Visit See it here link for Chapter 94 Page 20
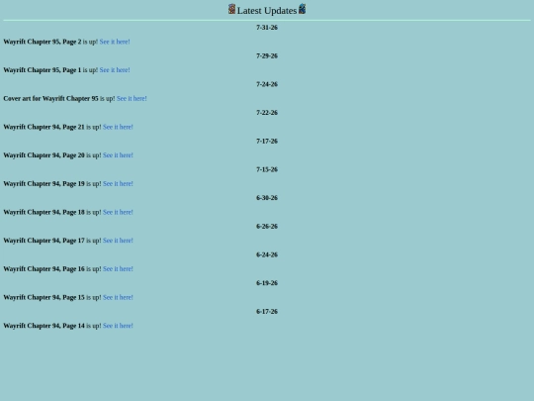The image size is (534, 401). pyautogui.click(x=118, y=155)
